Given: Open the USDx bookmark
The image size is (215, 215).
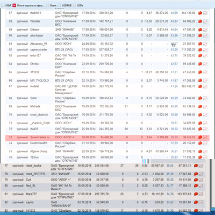Looking at the screenshot, I should pos(78,5).
